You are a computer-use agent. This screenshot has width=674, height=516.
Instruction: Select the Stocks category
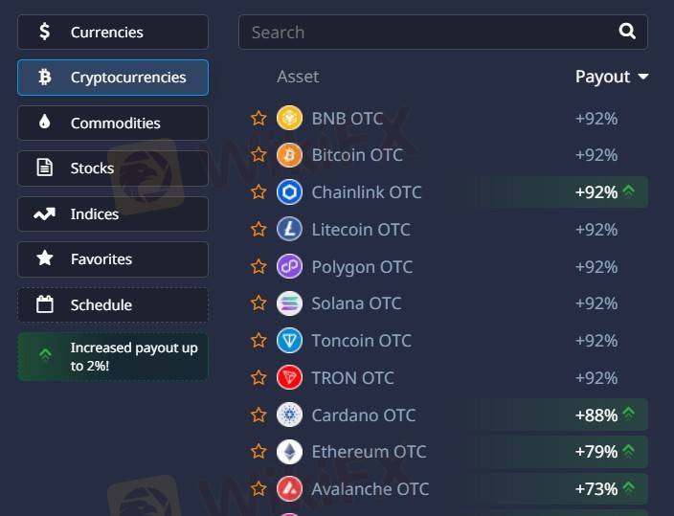click(x=113, y=168)
